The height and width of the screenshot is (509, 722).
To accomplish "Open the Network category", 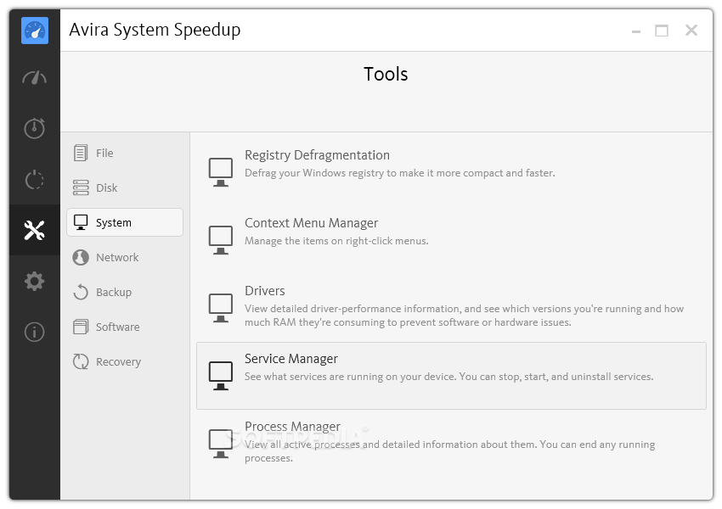I will tap(117, 258).
